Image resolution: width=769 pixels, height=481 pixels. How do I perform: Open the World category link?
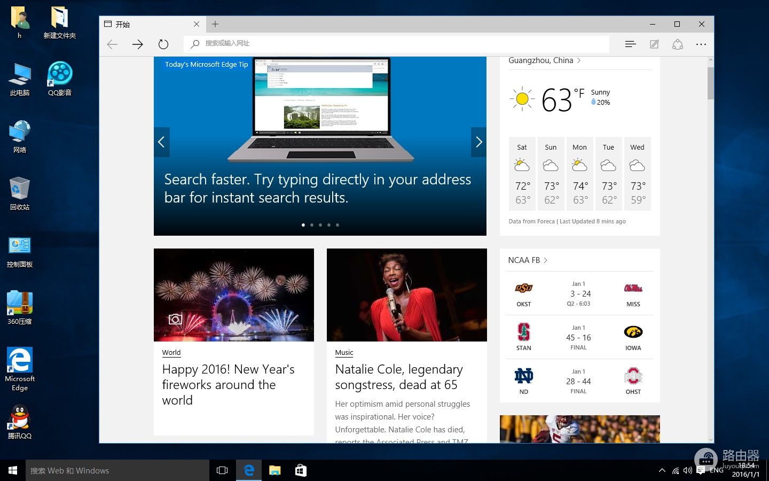(x=171, y=353)
